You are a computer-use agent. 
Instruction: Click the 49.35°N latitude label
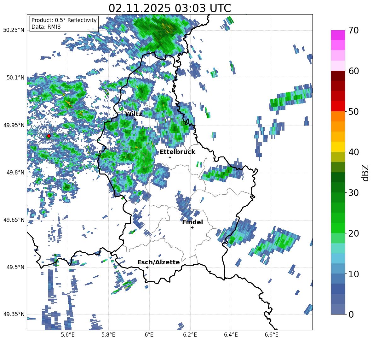(x=14, y=314)
